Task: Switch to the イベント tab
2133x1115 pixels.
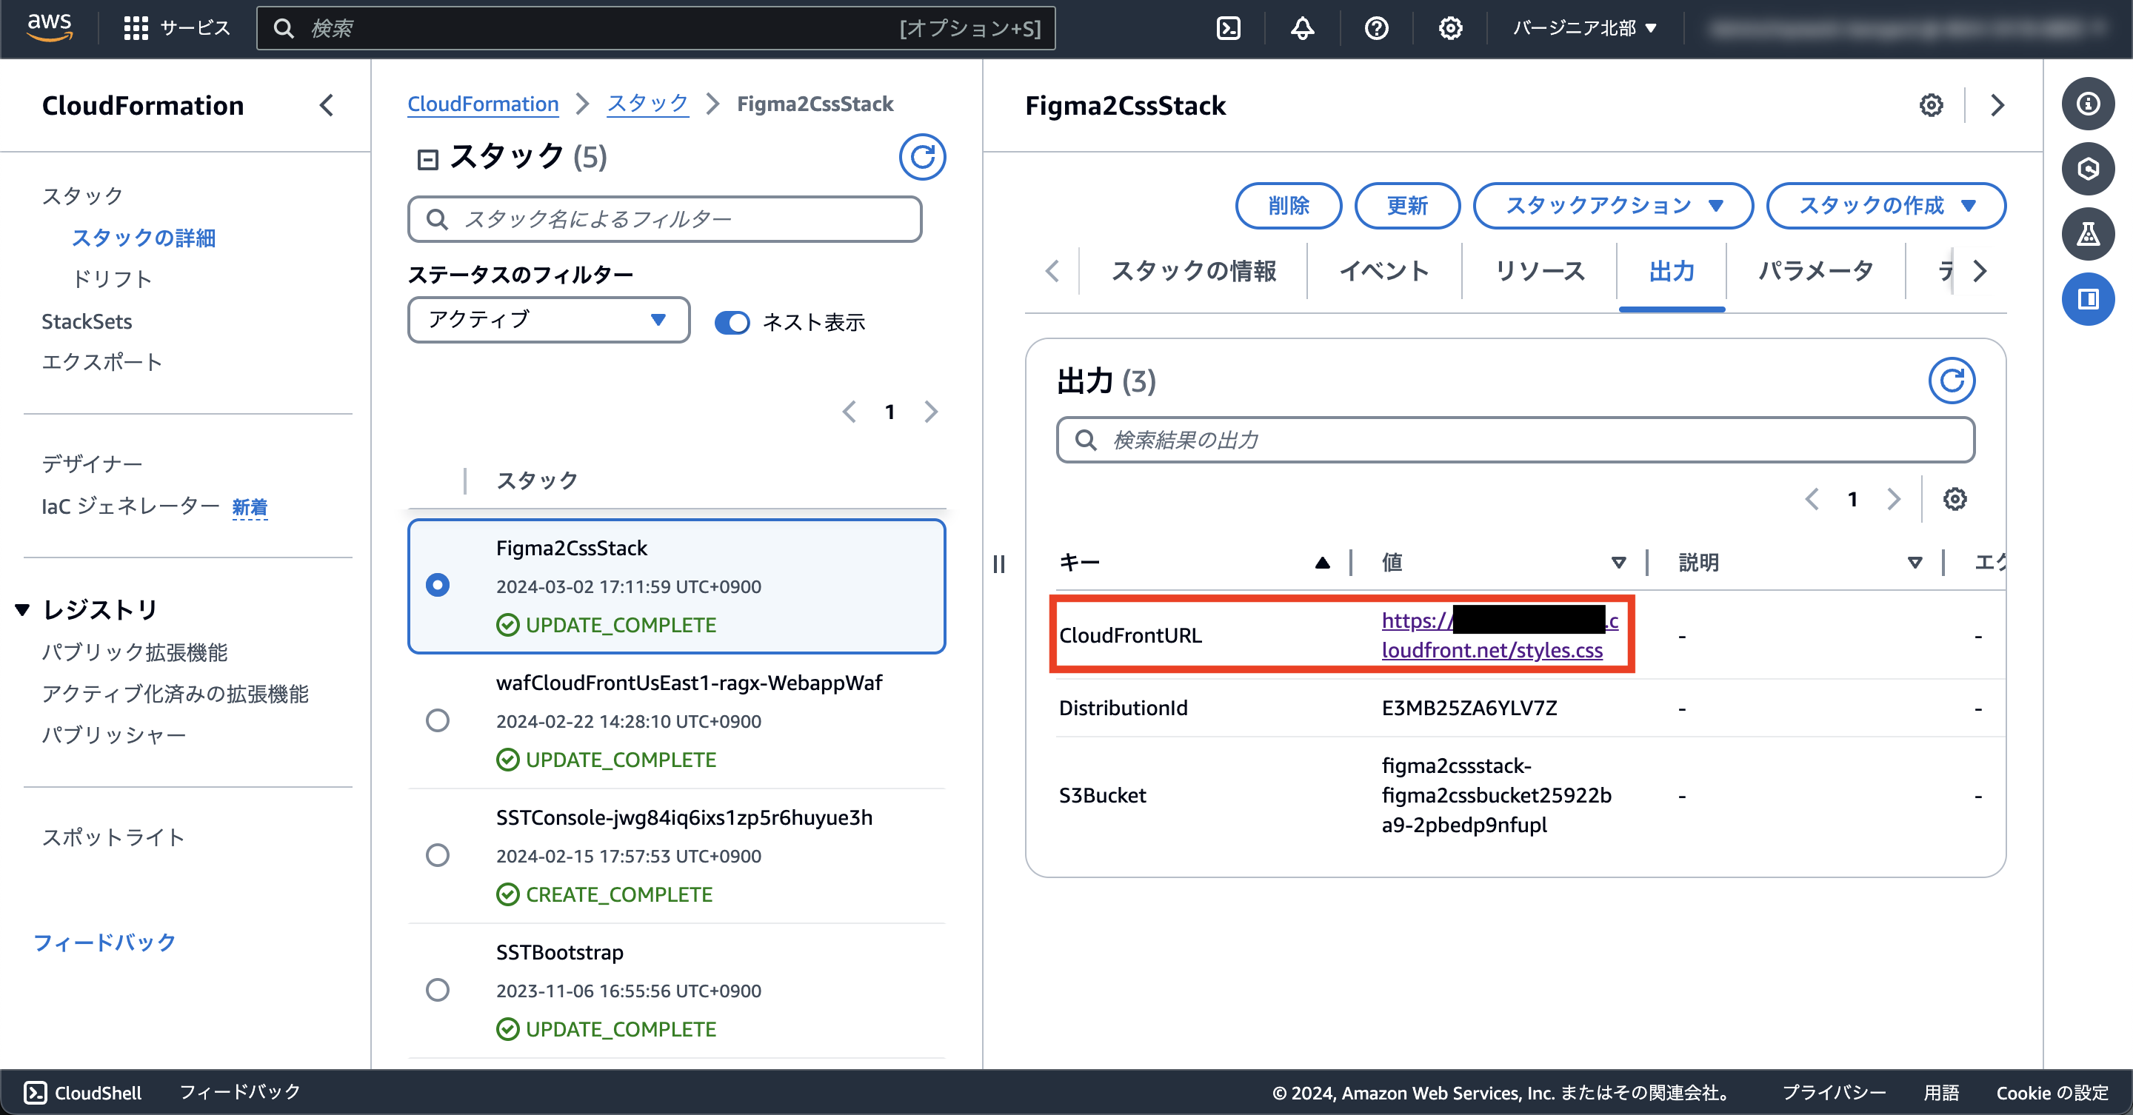Action: pos(1383,272)
